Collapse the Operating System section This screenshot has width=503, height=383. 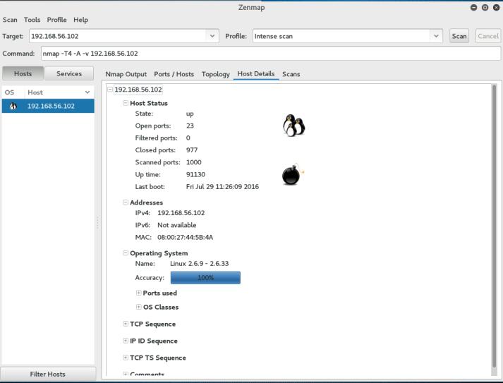coord(126,253)
